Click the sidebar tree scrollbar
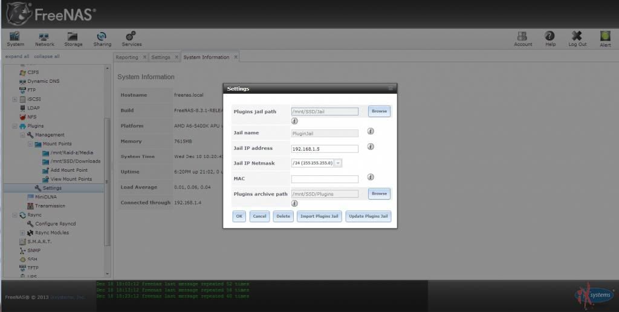The width and height of the screenshot is (619, 312). coord(107,181)
